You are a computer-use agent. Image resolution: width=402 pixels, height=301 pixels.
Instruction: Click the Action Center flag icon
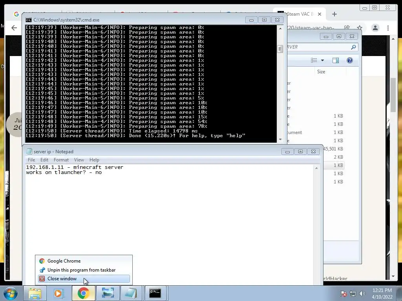point(343,294)
